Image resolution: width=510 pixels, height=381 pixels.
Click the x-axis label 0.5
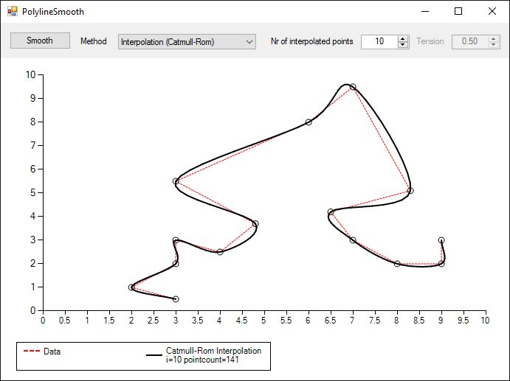pyautogui.click(x=65, y=321)
